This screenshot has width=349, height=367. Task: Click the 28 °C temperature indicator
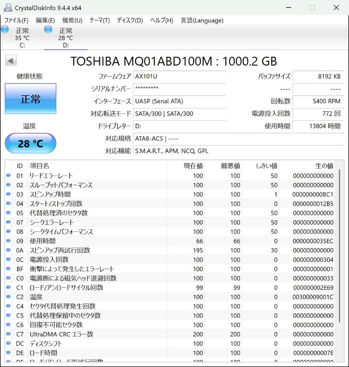click(x=30, y=143)
